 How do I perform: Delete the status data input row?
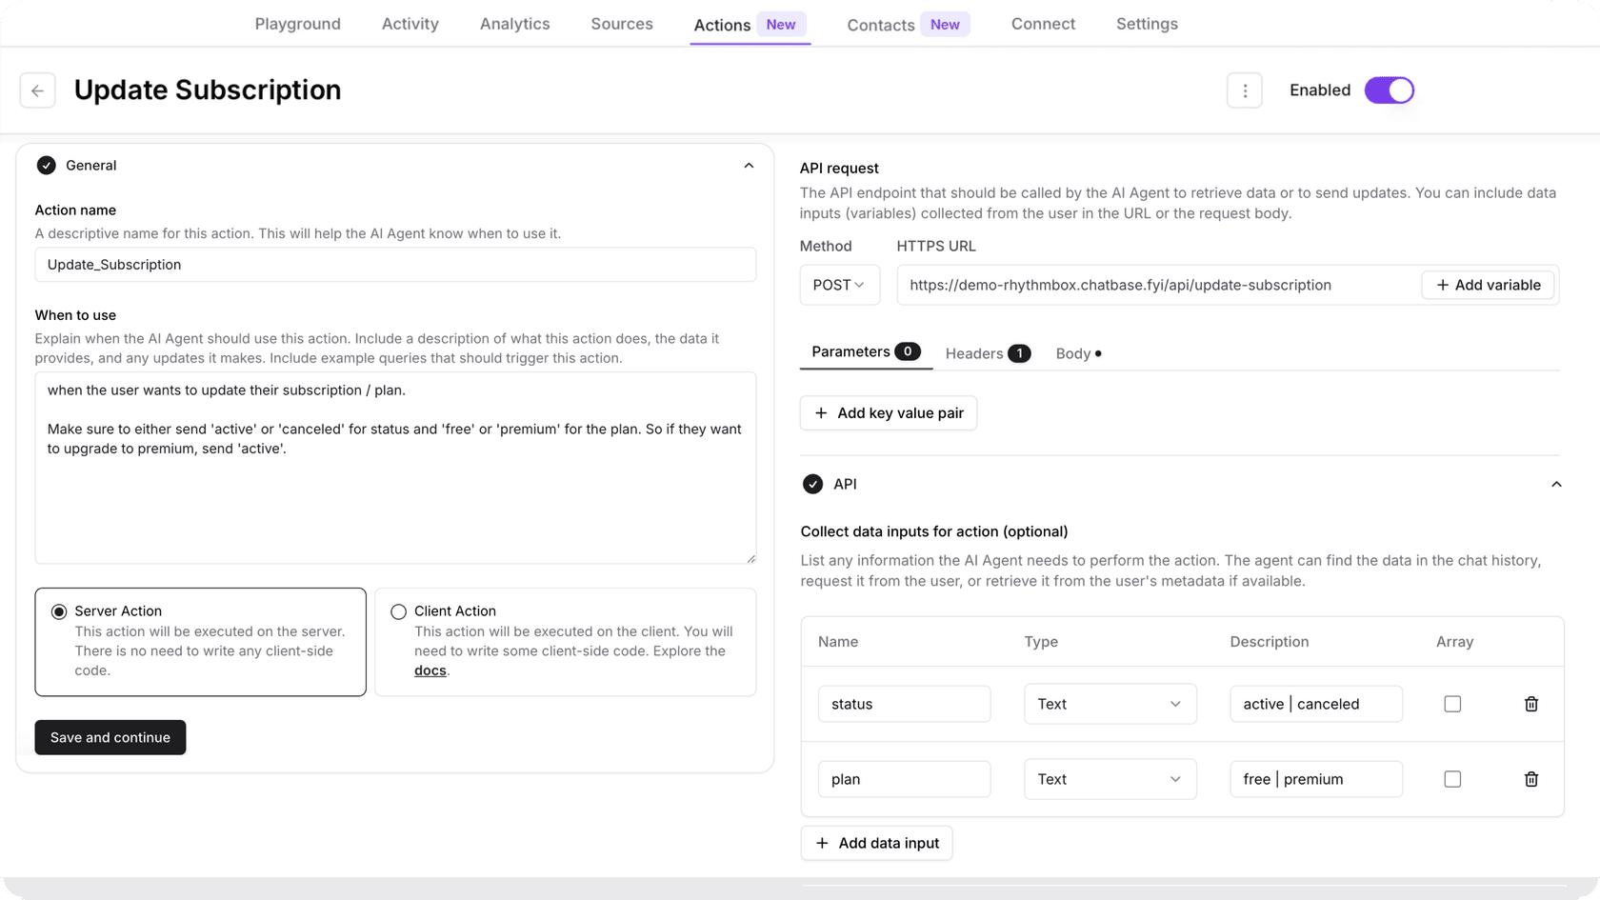[1530, 704]
